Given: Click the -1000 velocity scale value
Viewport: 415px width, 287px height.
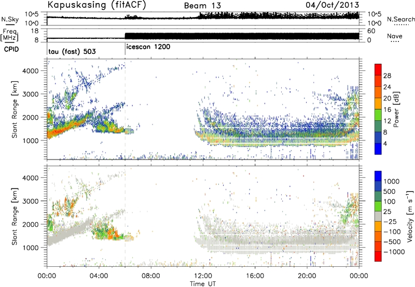Looking at the screenshot, I should pyautogui.click(x=394, y=252).
